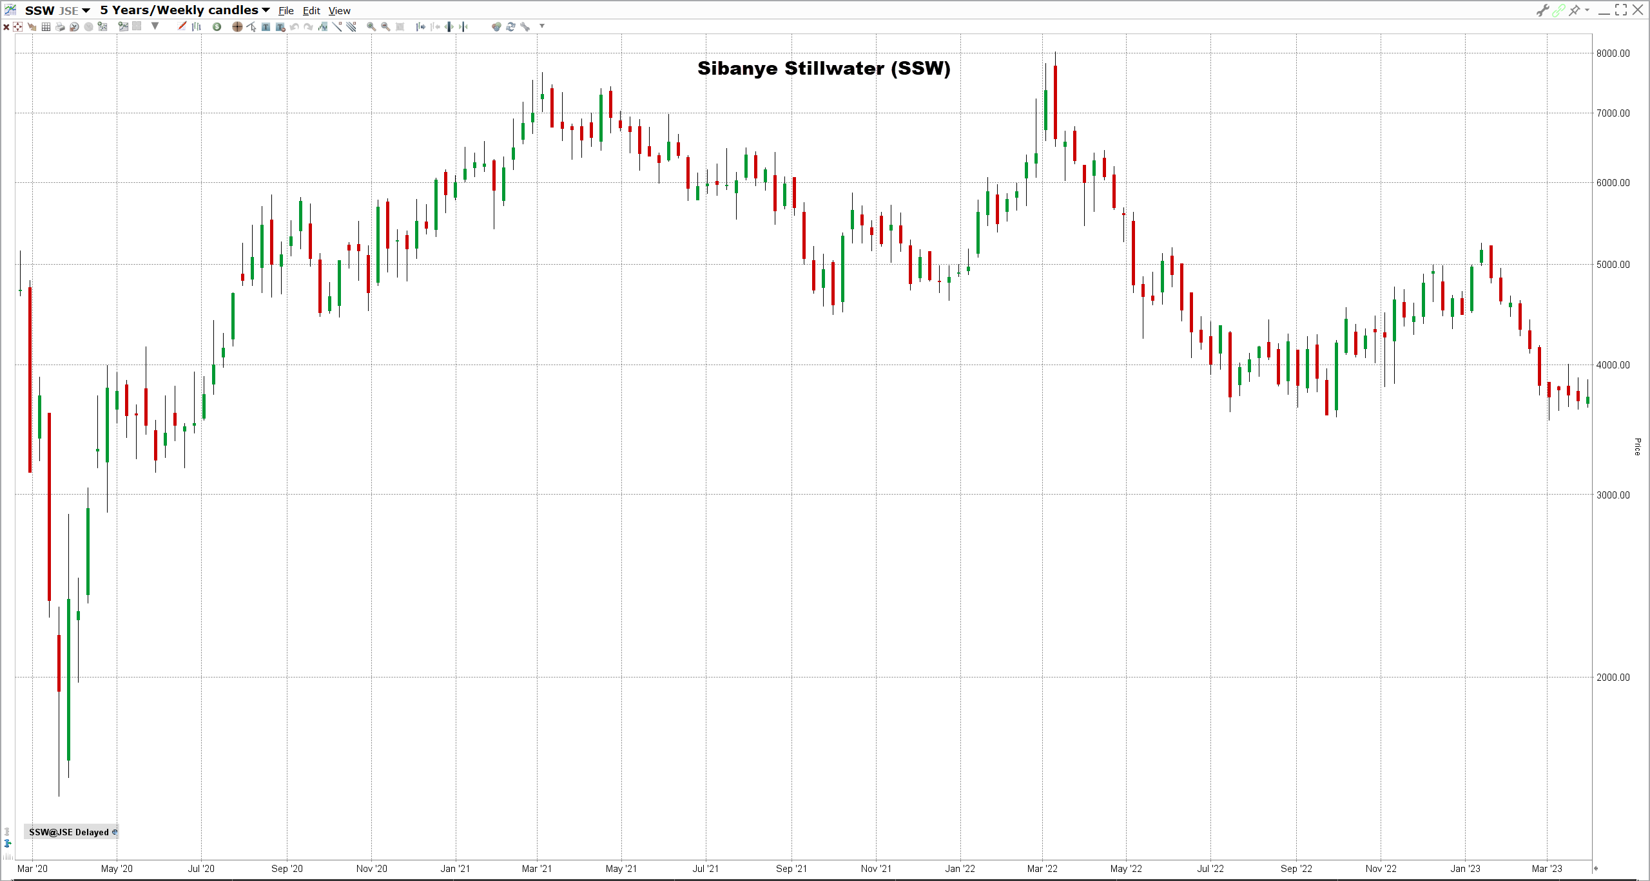Open the File menu
The image size is (1650, 881).
(286, 11)
